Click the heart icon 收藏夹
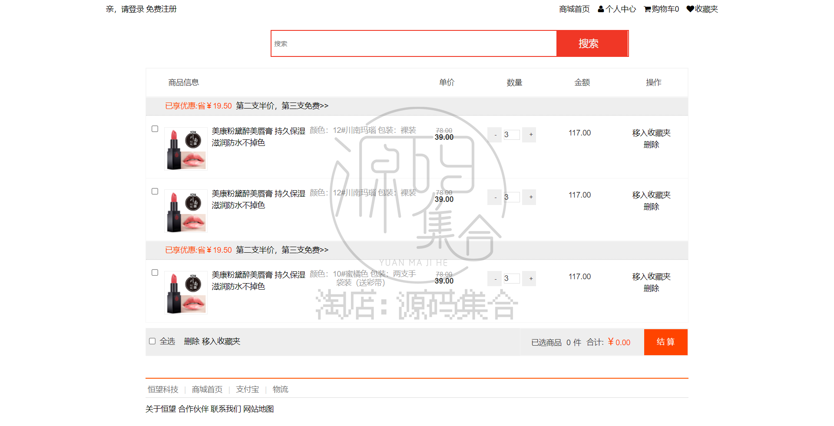 [x=690, y=9]
